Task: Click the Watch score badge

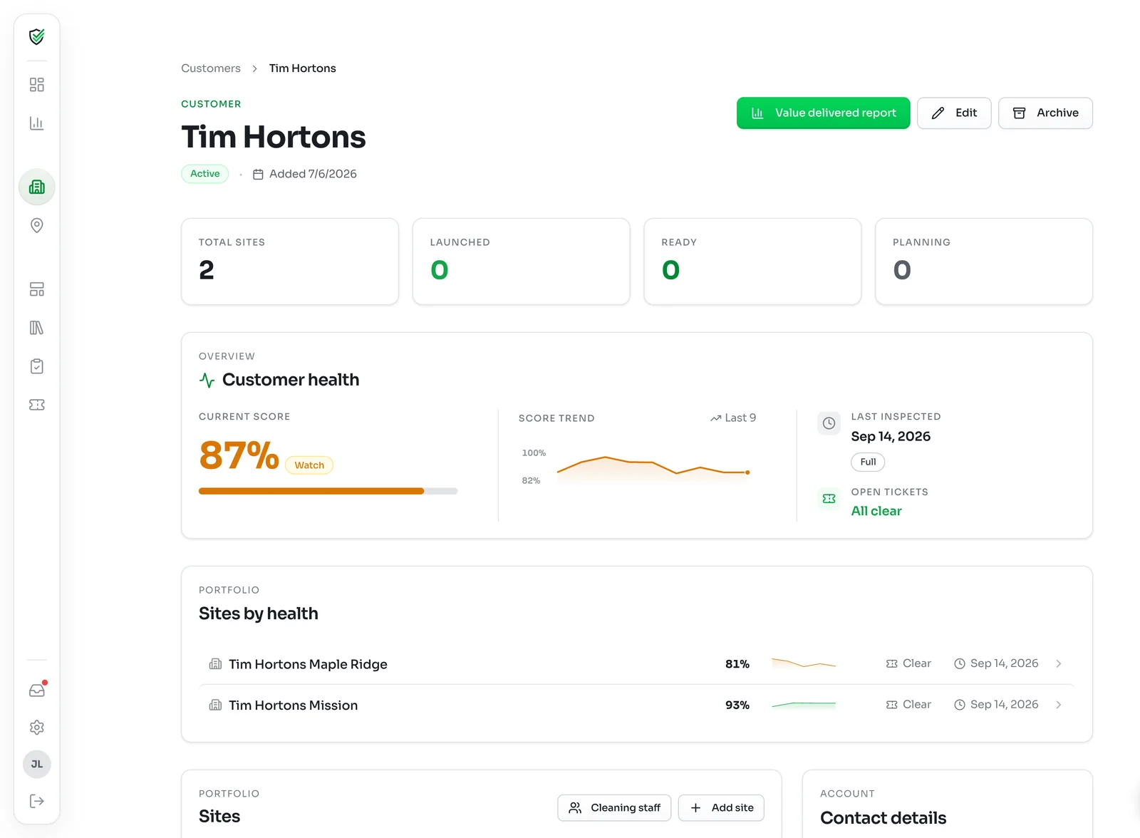Action: tap(309, 465)
